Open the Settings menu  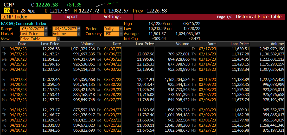tap(112, 17)
